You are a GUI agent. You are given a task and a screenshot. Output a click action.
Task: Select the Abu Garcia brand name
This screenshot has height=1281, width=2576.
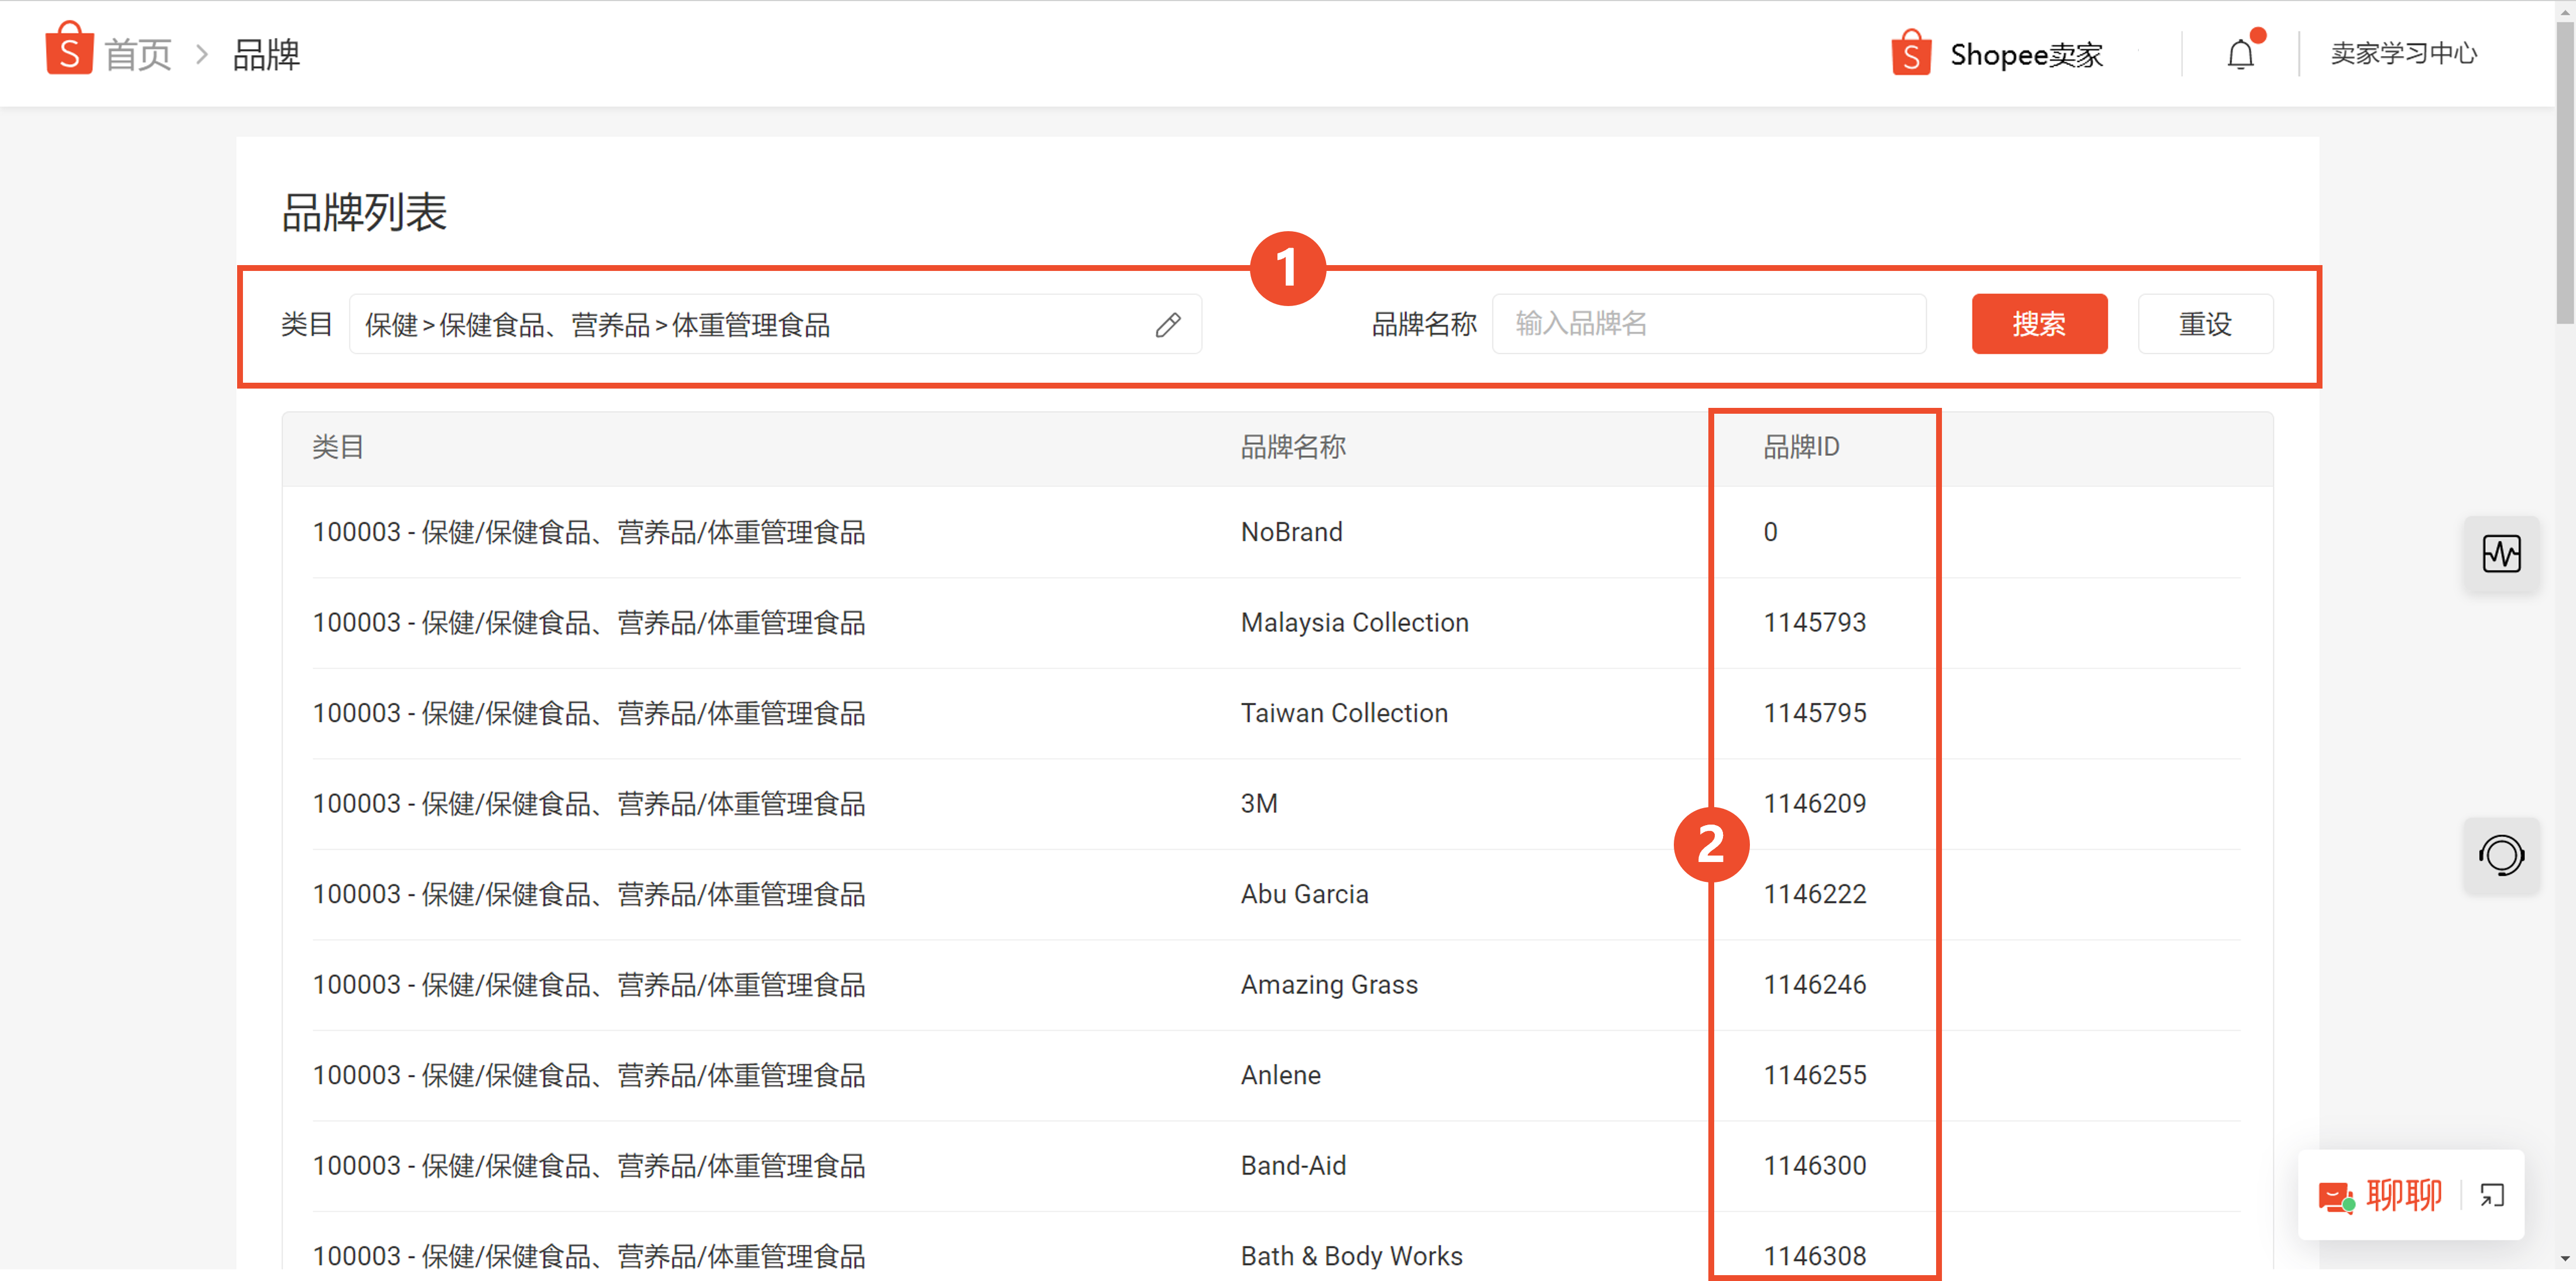coord(1304,893)
